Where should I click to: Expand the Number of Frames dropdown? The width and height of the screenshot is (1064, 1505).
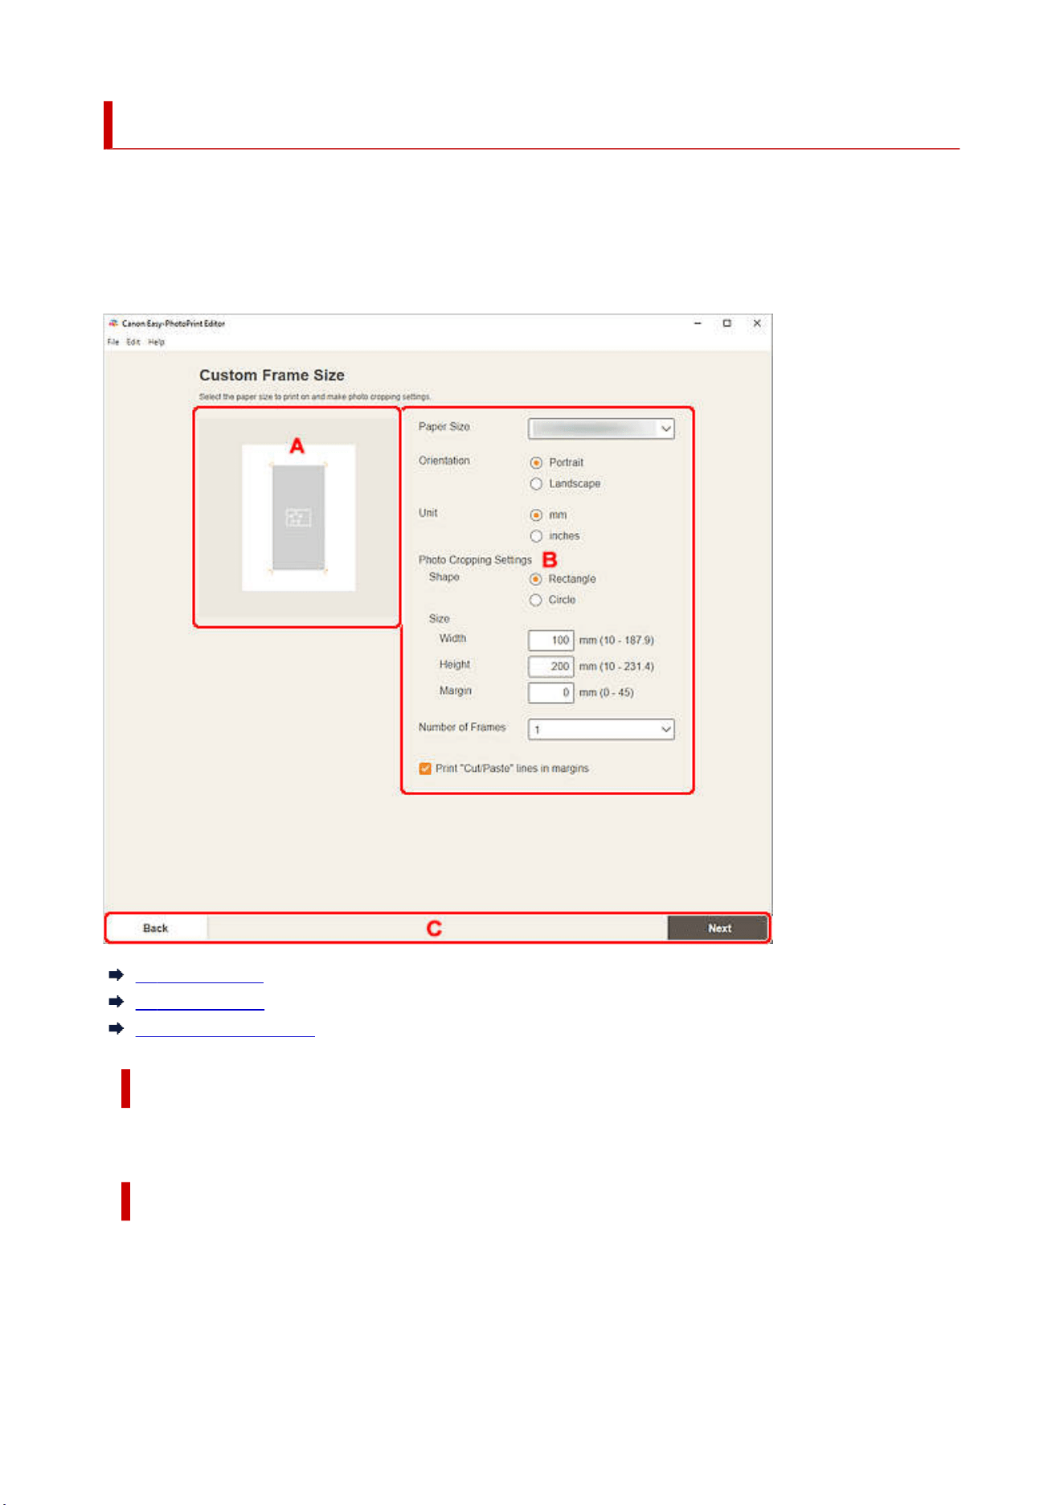pos(601,729)
